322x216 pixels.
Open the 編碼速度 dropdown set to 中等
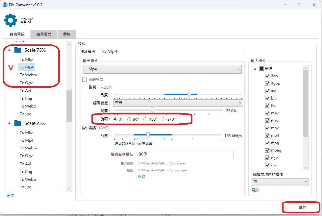[x=178, y=103]
